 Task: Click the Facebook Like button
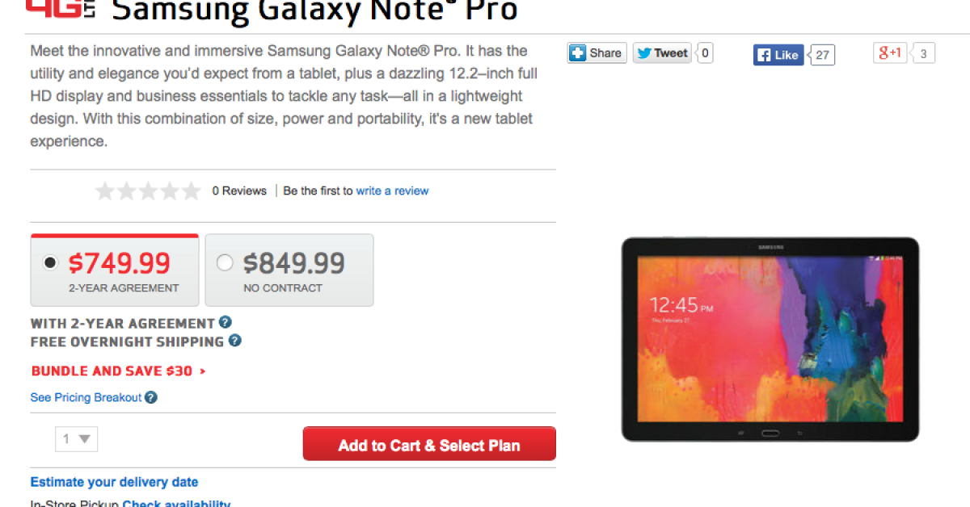pyautogui.click(x=778, y=55)
